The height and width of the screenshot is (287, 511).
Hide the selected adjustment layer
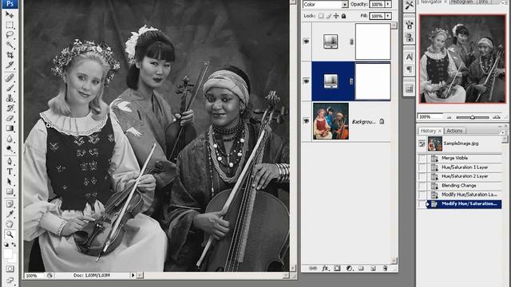pyautogui.click(x=307, y=81)
